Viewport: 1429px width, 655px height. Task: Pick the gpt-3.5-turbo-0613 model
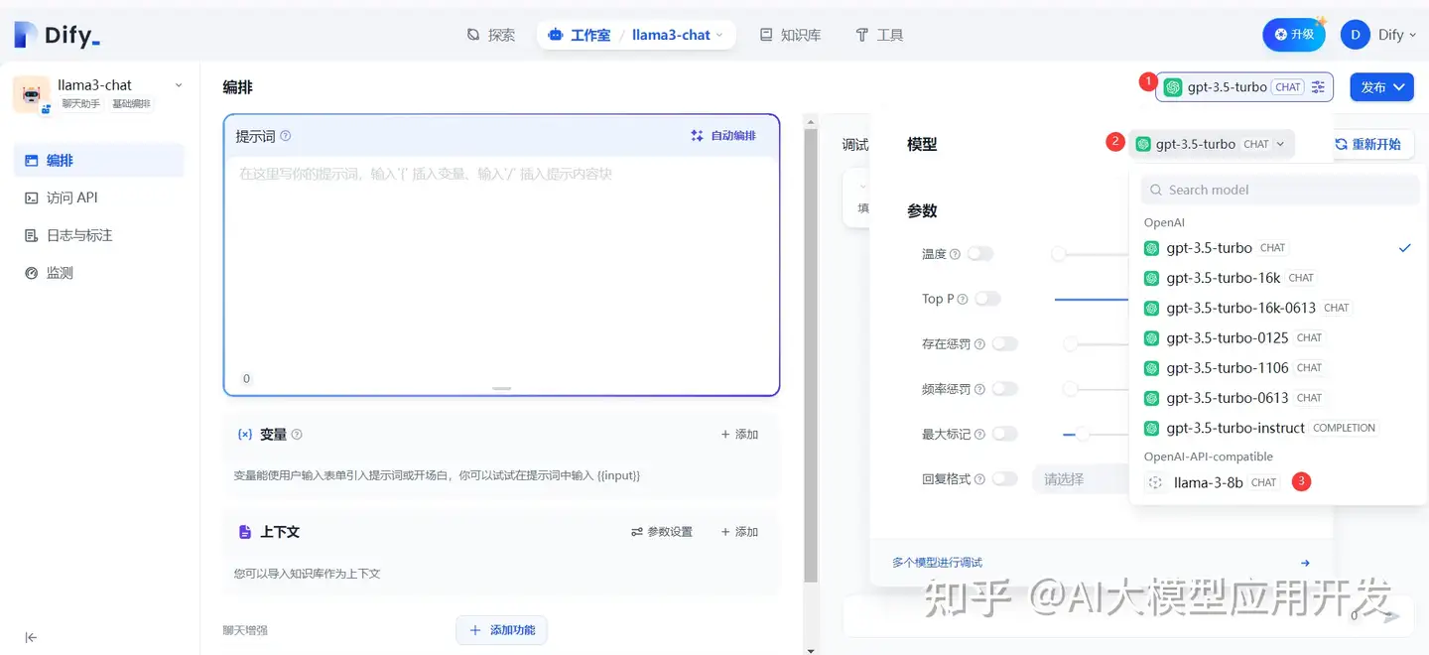[1278, 398]
